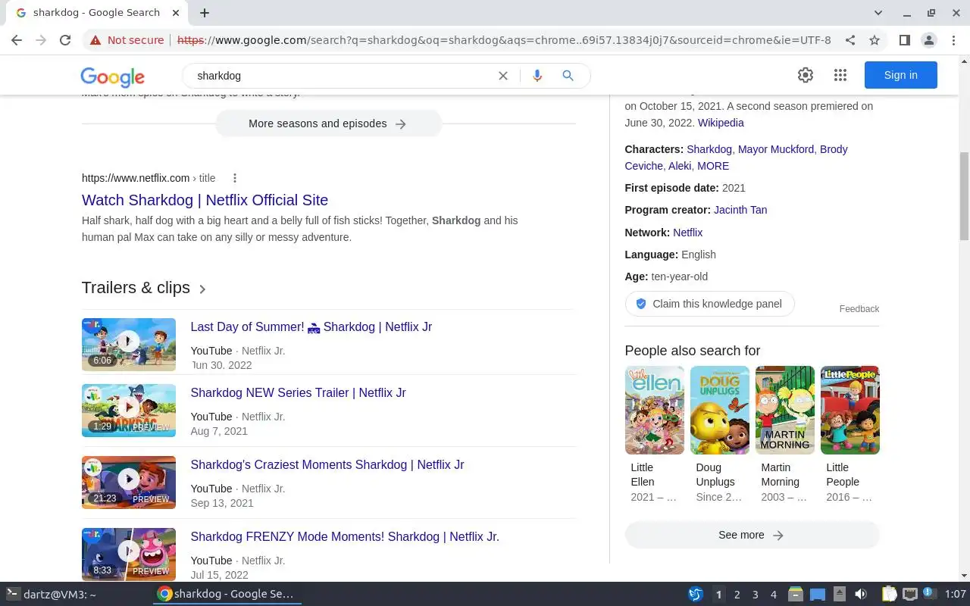This screenshot has height=606, width=970.
Task: Click the address bar URL
Action: pyautogui.click(x=504, y=40)
